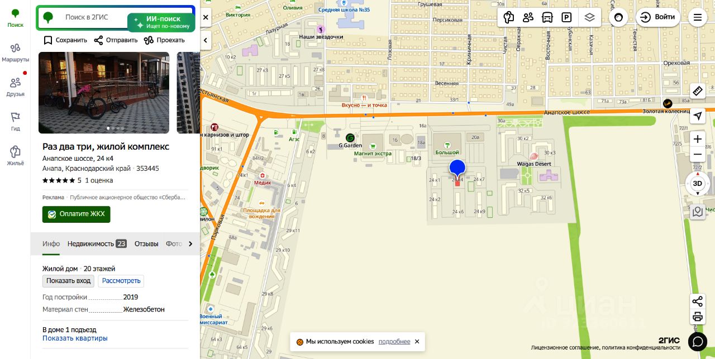The image size is (715, 359).
Task: Open the Показать квартиры link
Action: 75,338
